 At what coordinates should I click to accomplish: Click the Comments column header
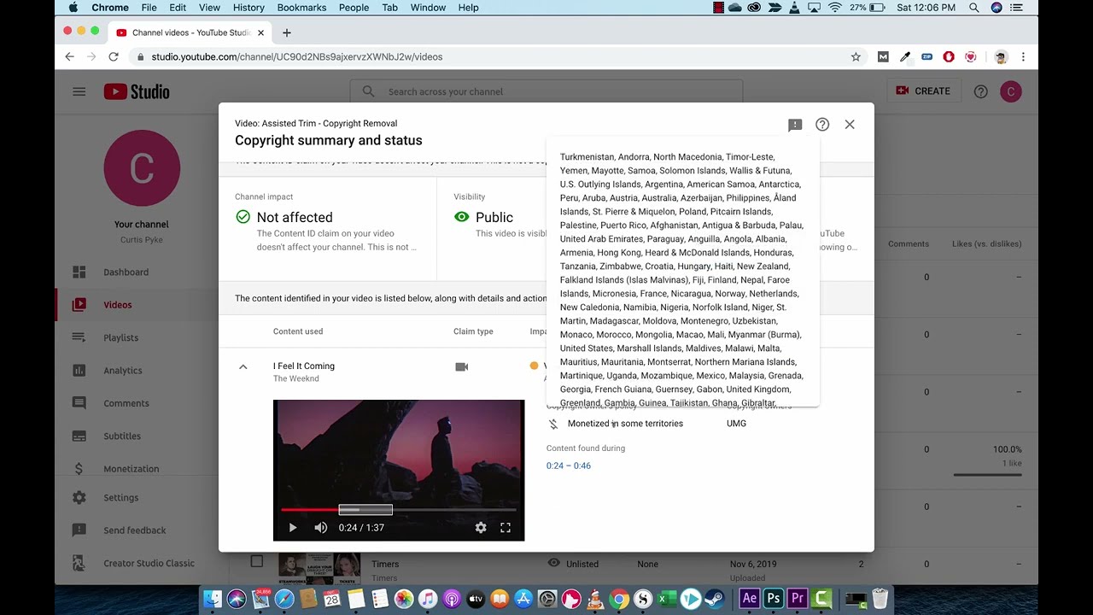pyautogui.click(x=908, y=244)
